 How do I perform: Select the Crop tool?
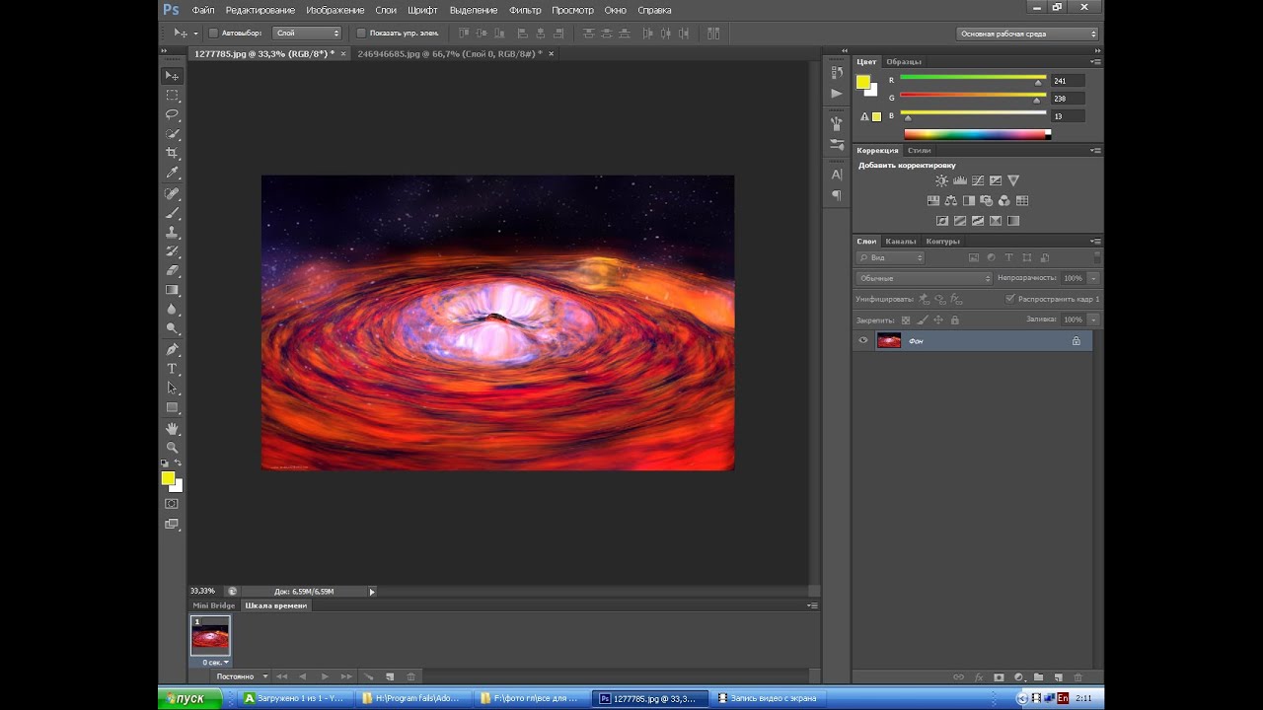pos(173,153)
